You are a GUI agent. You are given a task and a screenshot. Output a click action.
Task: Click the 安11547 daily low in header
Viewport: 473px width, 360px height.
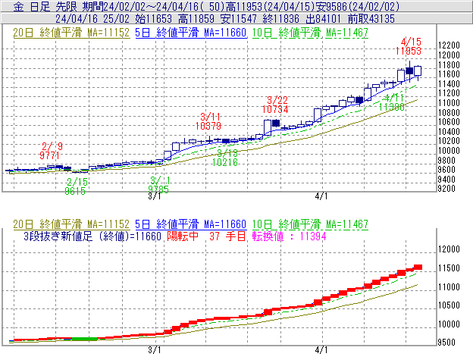tap(239, 19)
